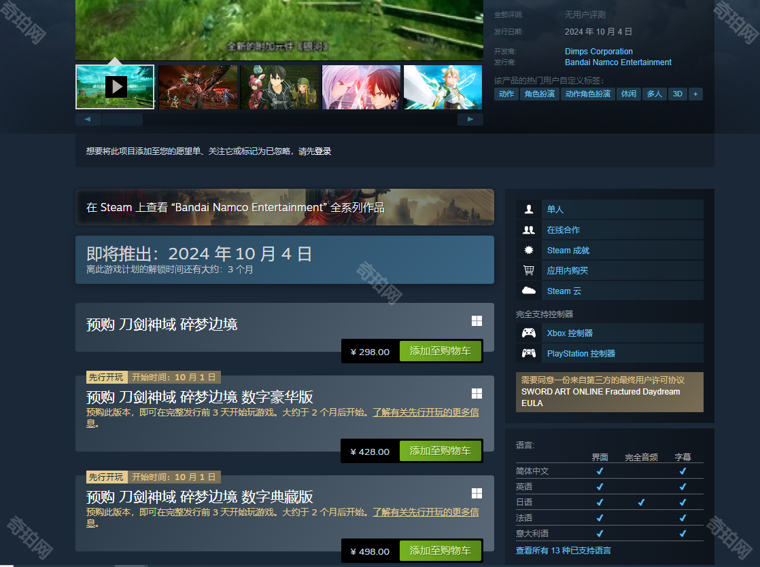
Task: Click the 预购 刀剑神域 碎梦边境 数字典藏版 title
Action: coord(200,497)
